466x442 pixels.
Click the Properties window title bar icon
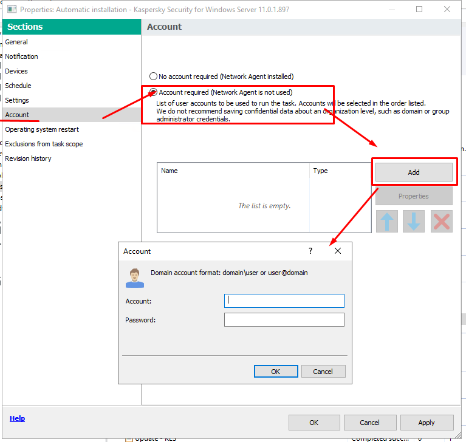(x=12, y=10)
